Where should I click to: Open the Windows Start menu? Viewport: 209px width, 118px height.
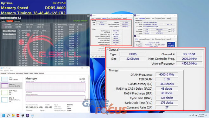pos(3,115)
